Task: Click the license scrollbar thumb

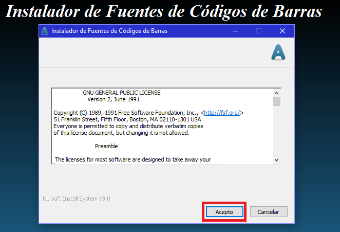Action: [x=277, y=101]
